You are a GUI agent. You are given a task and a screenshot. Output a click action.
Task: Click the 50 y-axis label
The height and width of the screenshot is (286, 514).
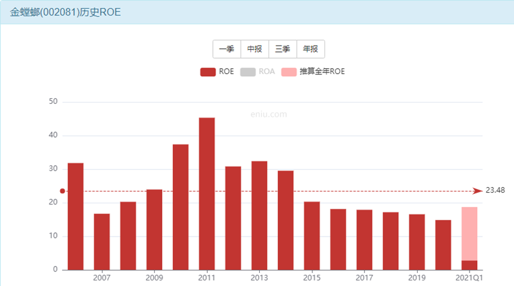53,101
